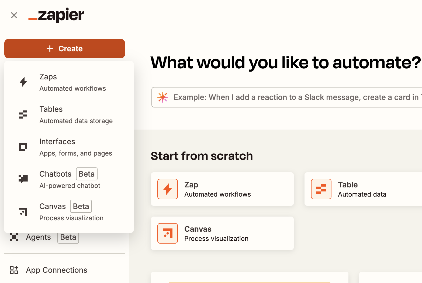Viewport: 422px width, 283px height.
Task: Click 'AI-powered chatbot' description text
Action: pos(70,186)
